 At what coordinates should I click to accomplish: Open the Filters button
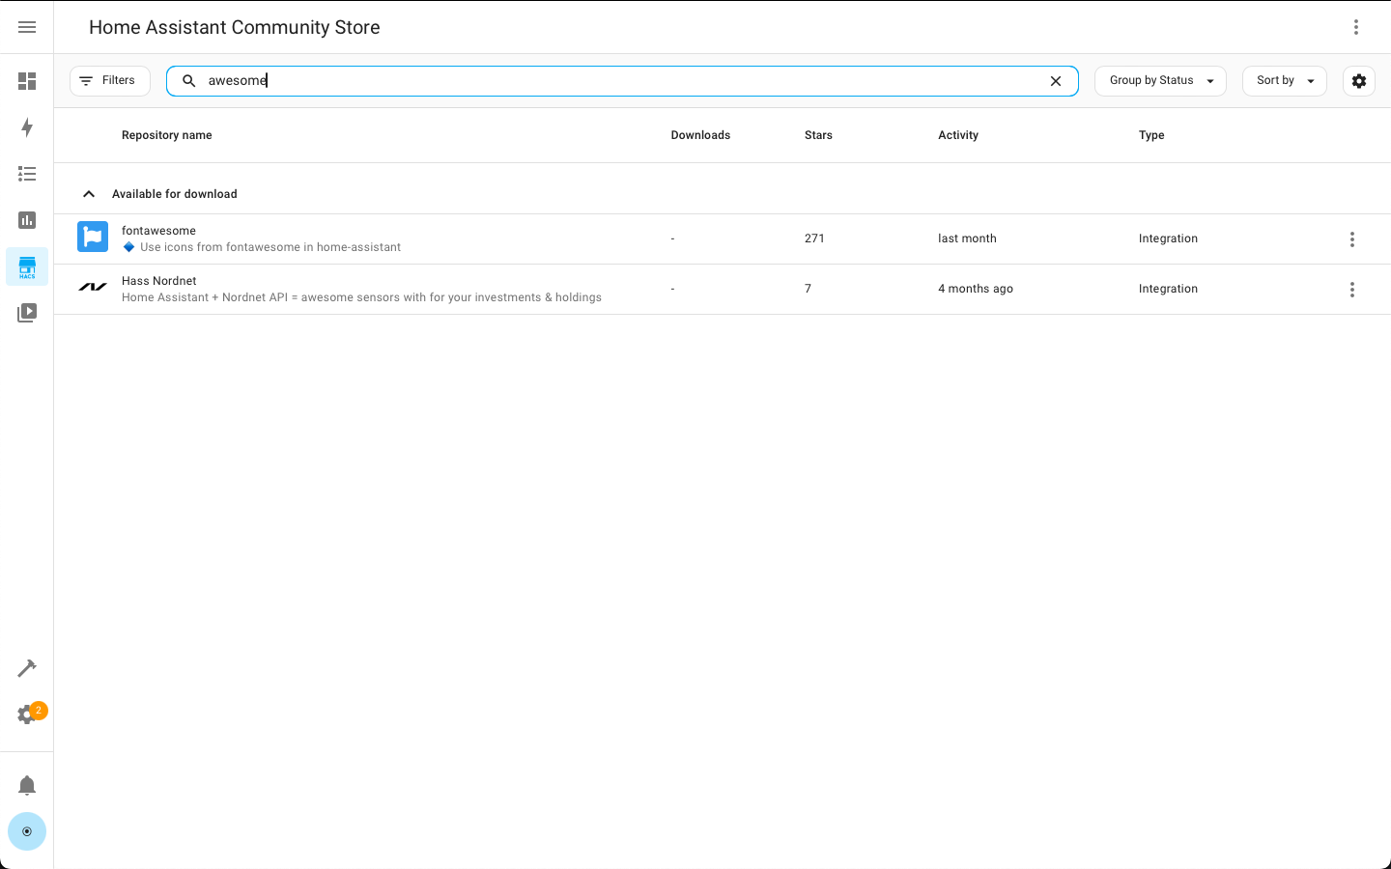(110, 81)
